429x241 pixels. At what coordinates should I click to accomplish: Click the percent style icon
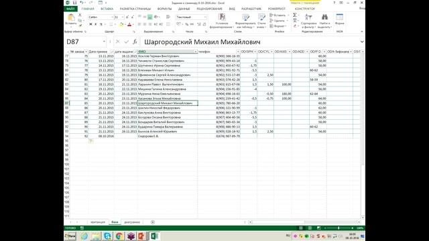point(187,24)
